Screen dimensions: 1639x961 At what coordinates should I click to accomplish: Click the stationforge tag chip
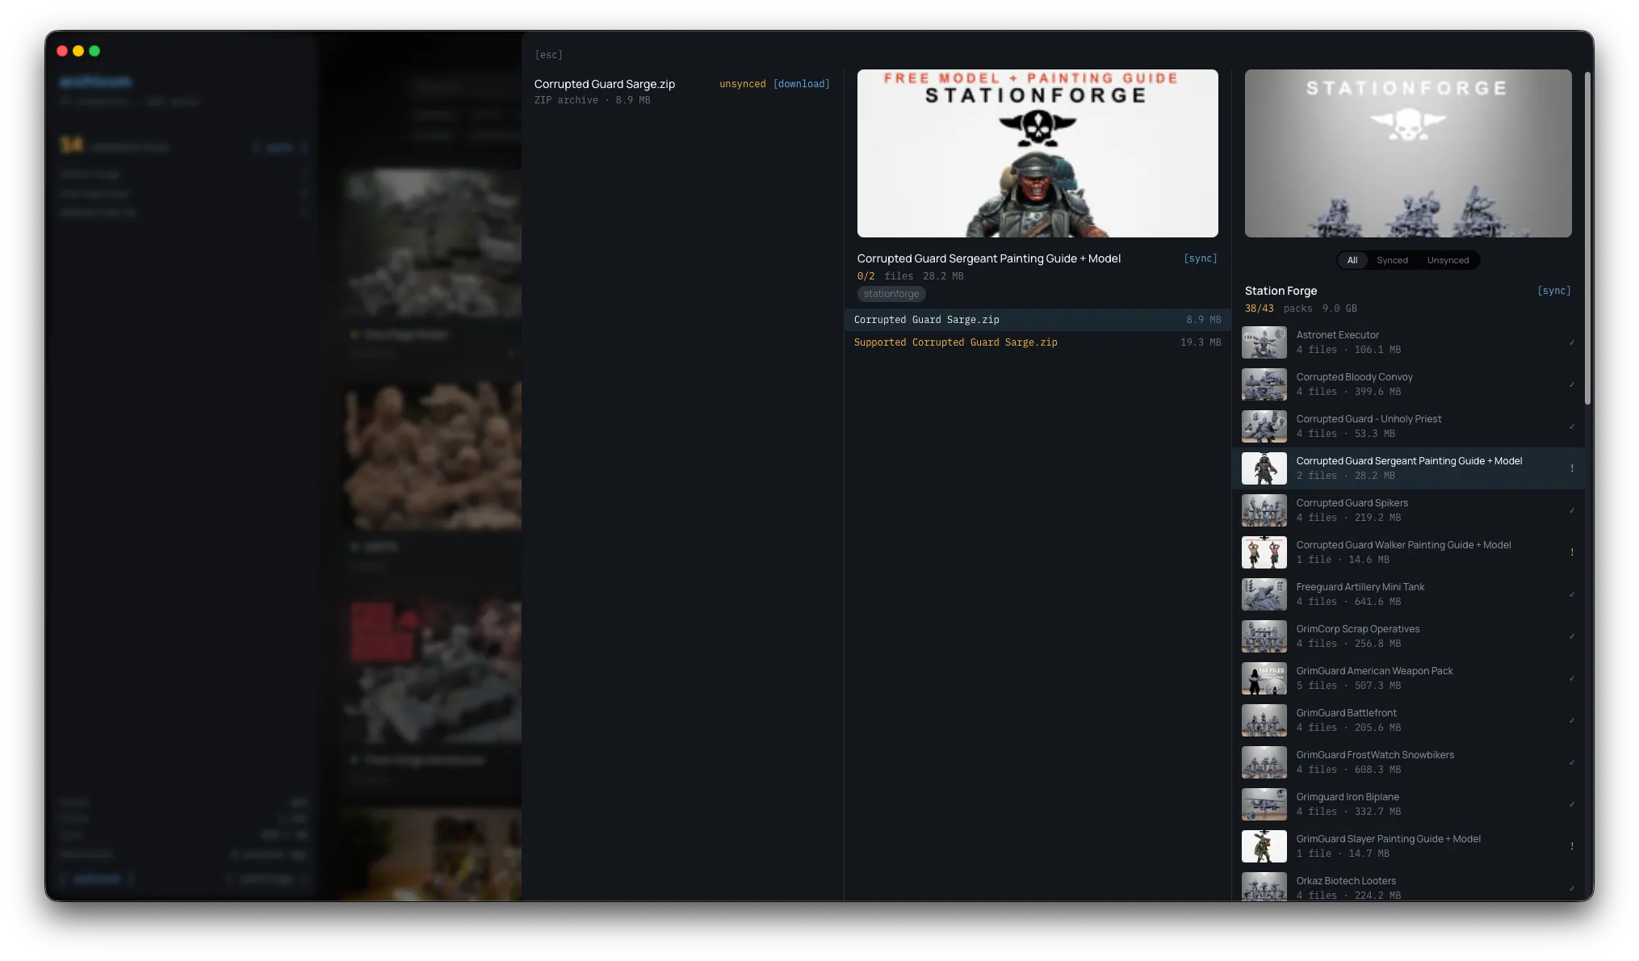(x=891, y=294)
